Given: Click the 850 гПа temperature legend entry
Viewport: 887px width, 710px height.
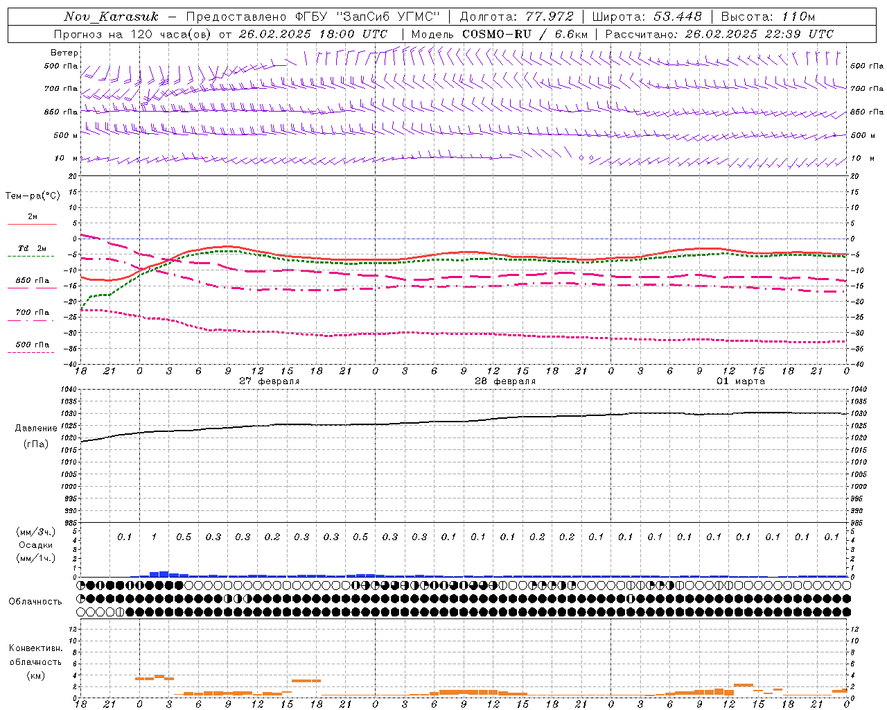Looking at the screenshot, I should (33, 281).
